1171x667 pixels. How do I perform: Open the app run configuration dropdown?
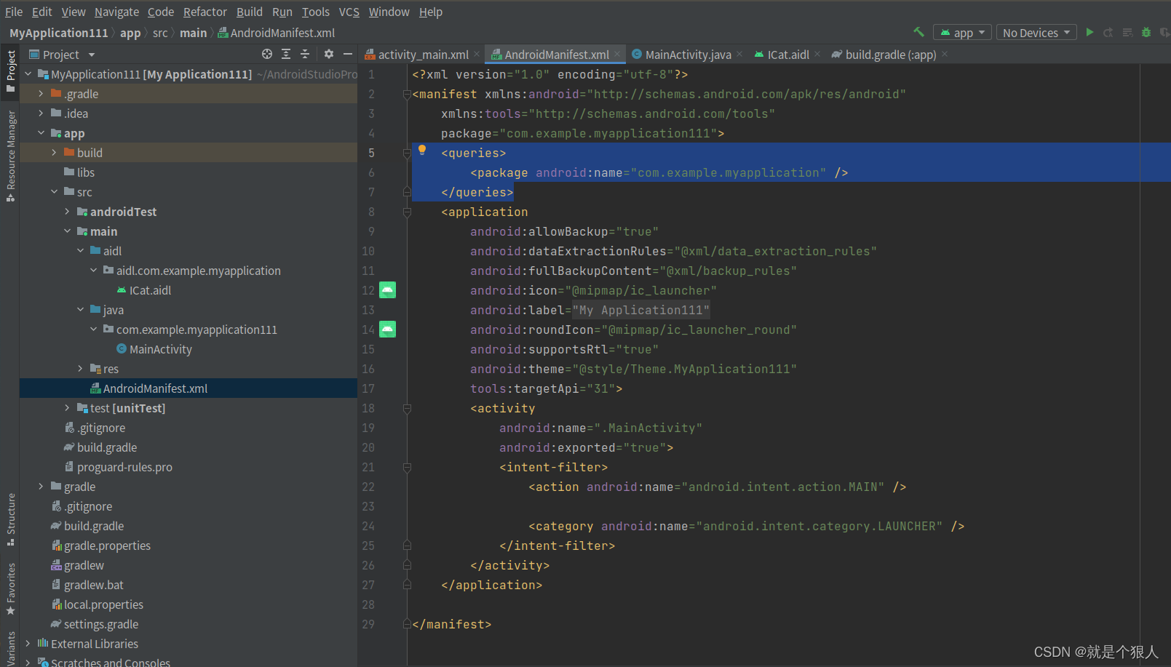point(962,33)
